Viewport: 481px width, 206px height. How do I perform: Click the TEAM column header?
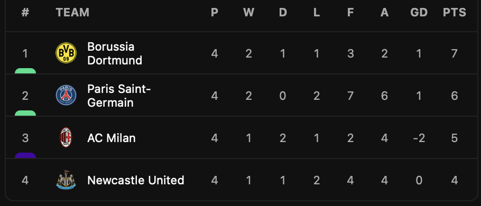pyautogui.click(x=72, y=13)
